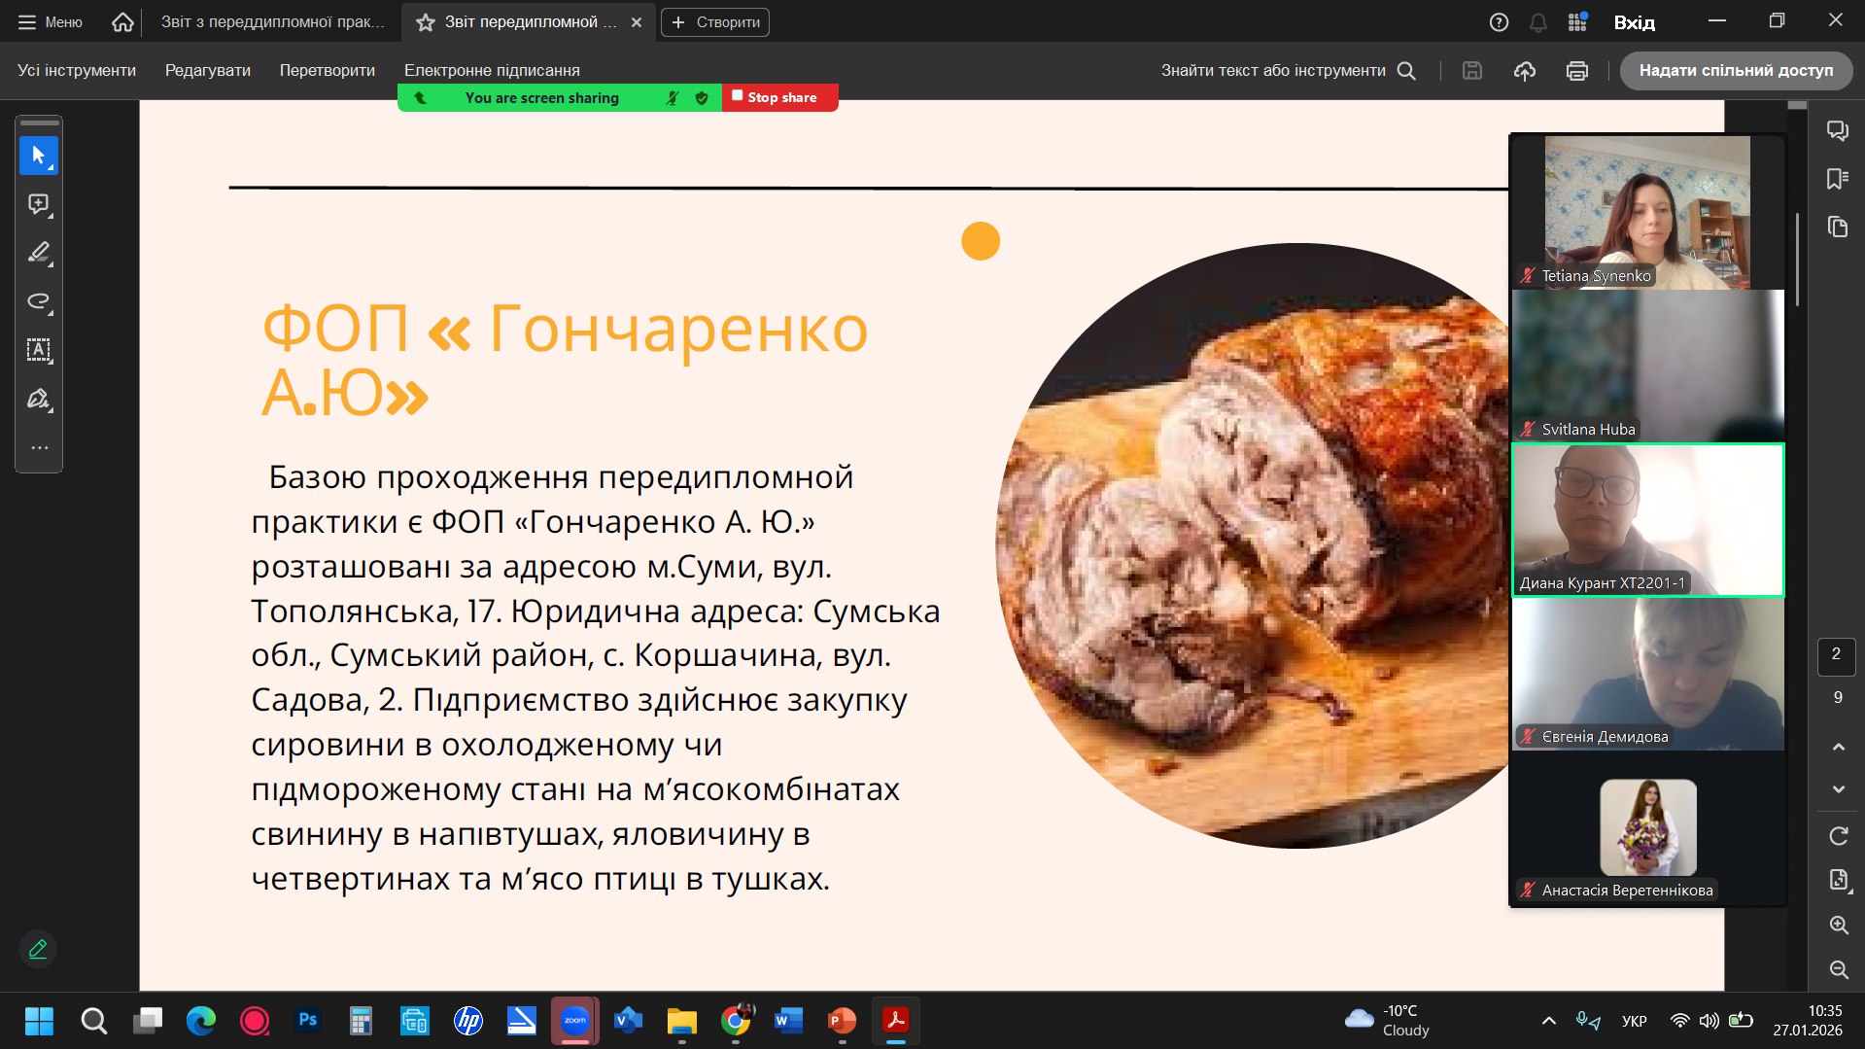Choose the add comment tool
This screenshot has width=1865, height=1049.
[x=39, y=204]
